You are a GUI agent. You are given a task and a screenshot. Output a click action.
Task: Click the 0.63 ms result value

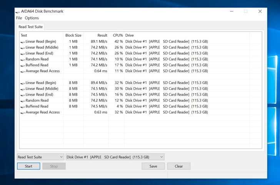point(101,112)
